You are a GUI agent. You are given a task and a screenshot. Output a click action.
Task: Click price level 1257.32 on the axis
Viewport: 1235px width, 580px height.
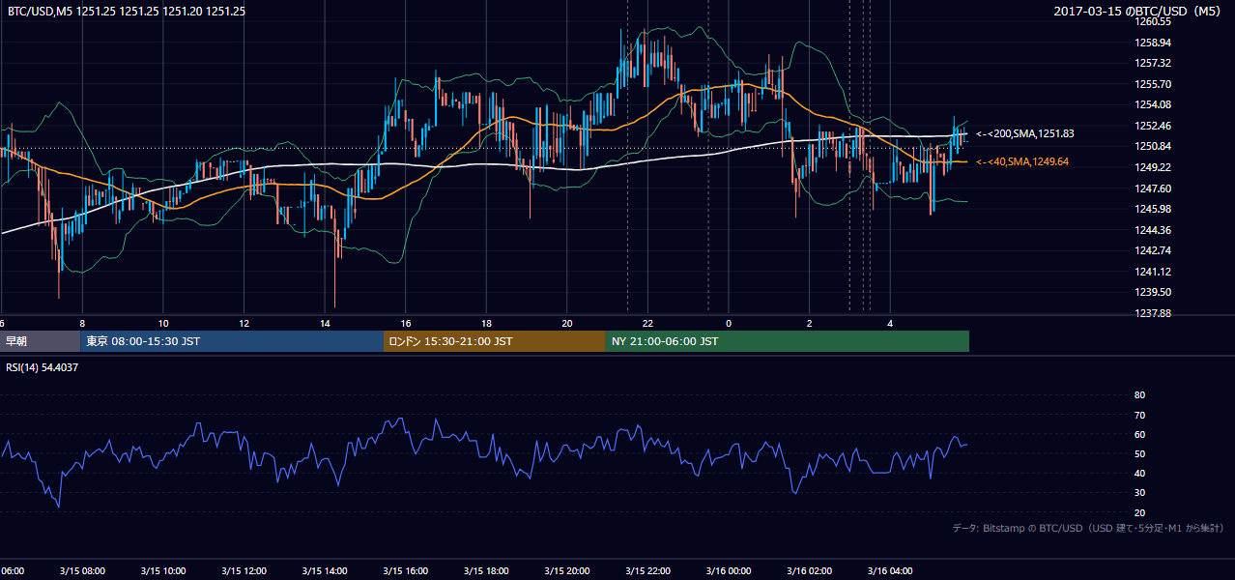[x=1154, y=63]
